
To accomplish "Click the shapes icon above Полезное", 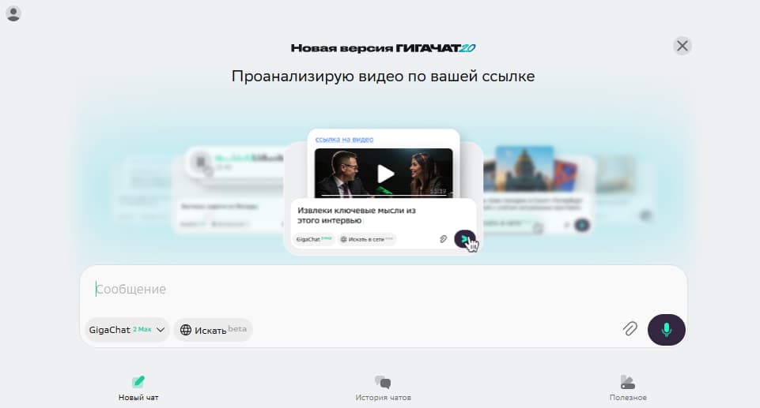I will (x=628, y=382).
